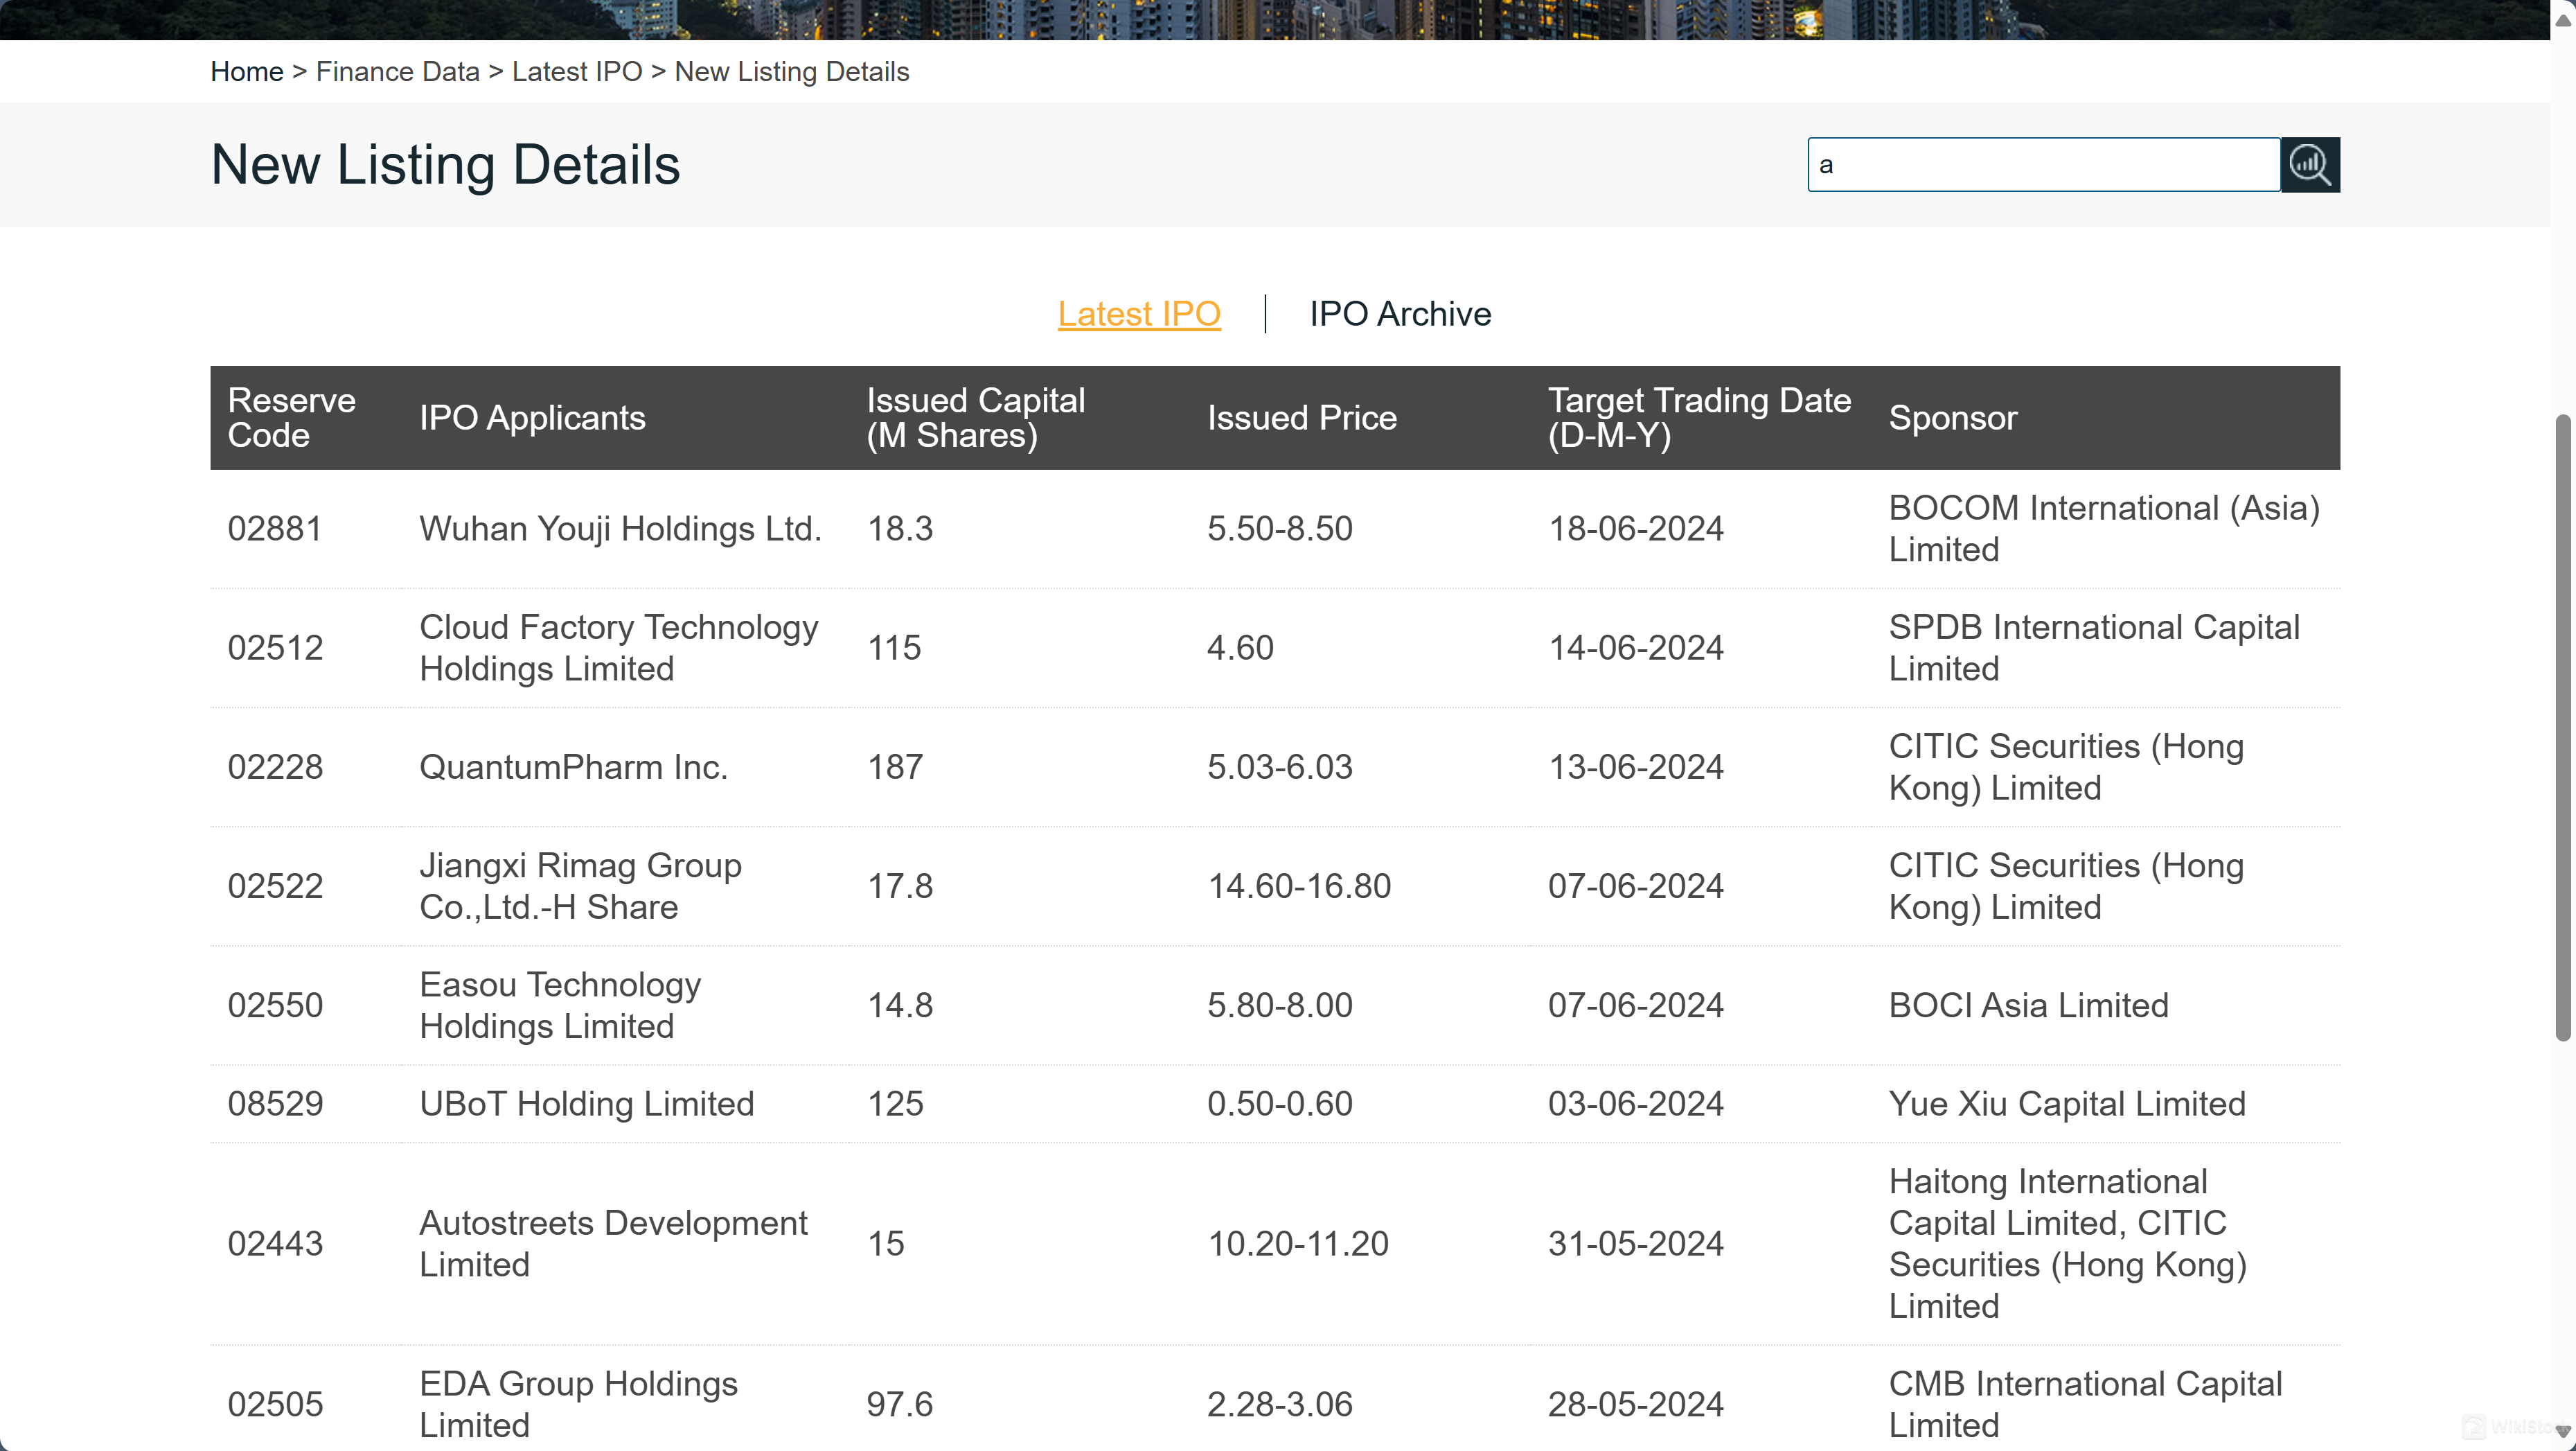This screenshot has height=1451, width=2576.
Task: Click the page vertical scrollbar thumb
Action: click(2562, 728)
